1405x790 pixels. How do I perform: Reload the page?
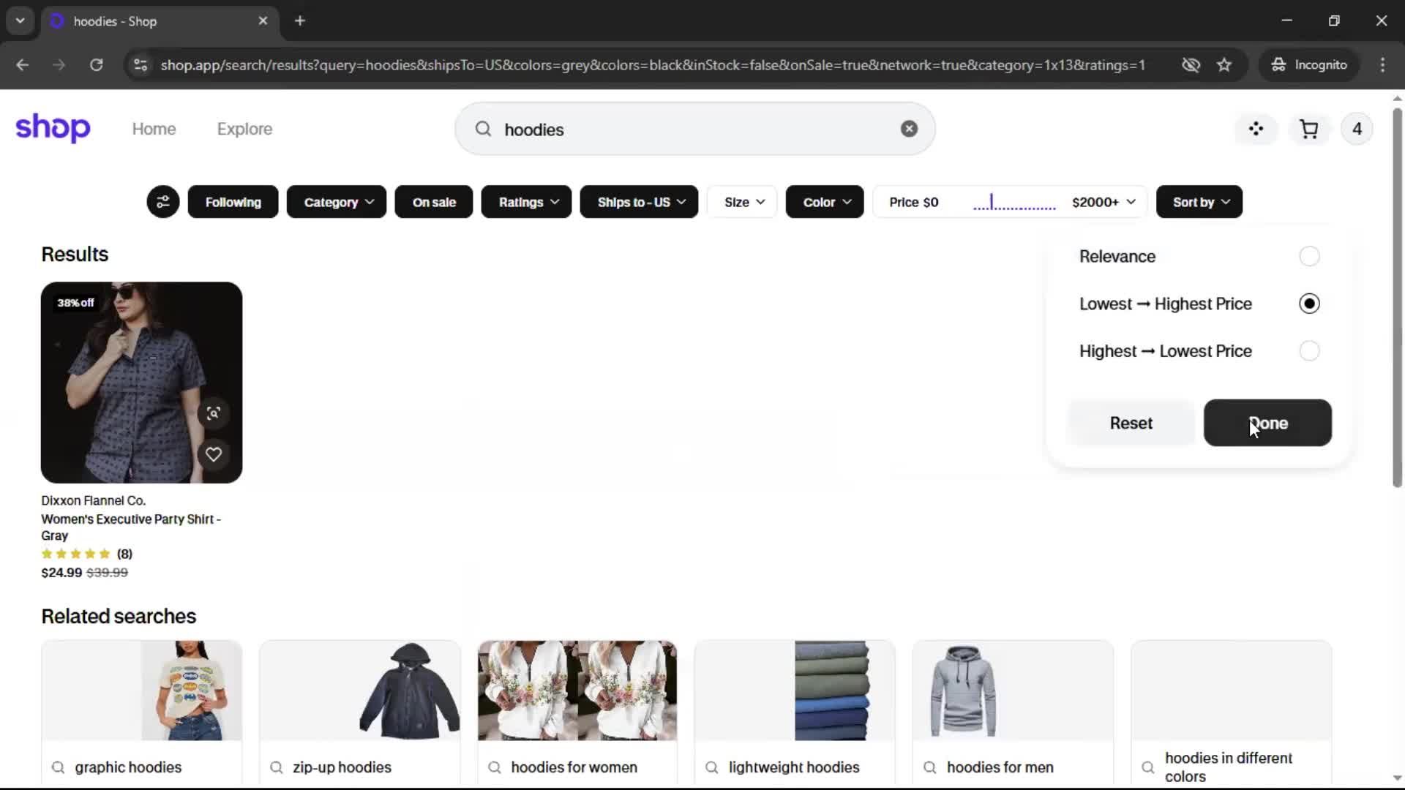96,65
